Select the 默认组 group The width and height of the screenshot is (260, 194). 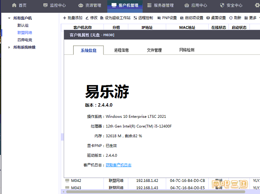coord(23,25)
